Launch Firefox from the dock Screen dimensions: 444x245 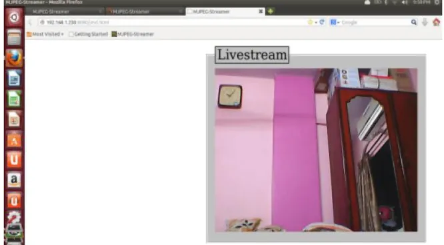pos(14,58)
